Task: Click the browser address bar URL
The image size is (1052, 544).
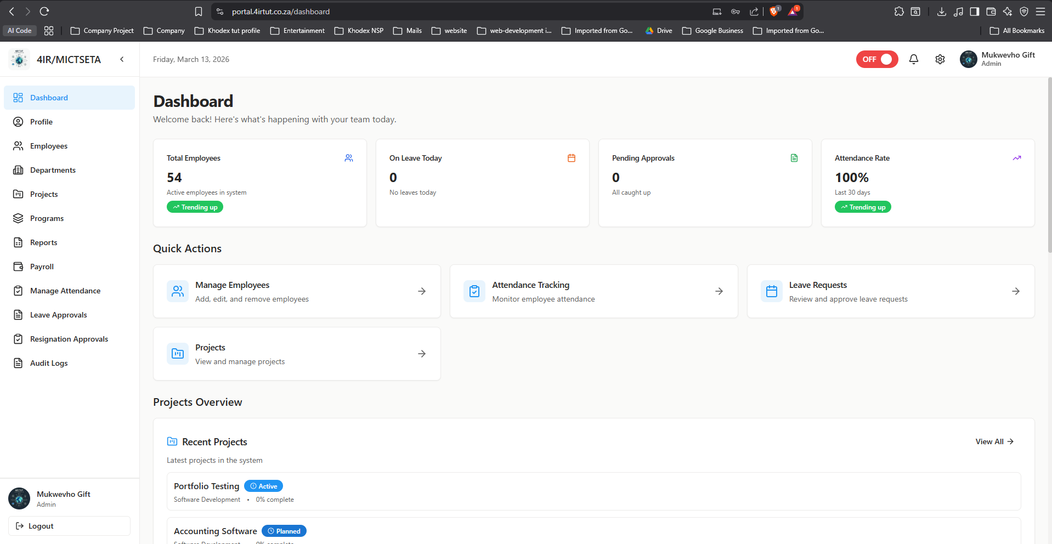Action: (281, 12)
